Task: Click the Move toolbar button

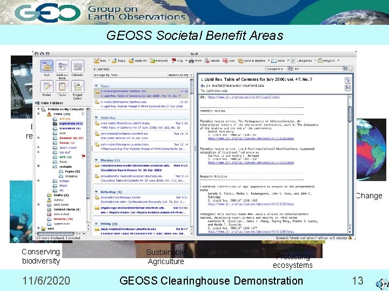Action: tap(278, 60)
